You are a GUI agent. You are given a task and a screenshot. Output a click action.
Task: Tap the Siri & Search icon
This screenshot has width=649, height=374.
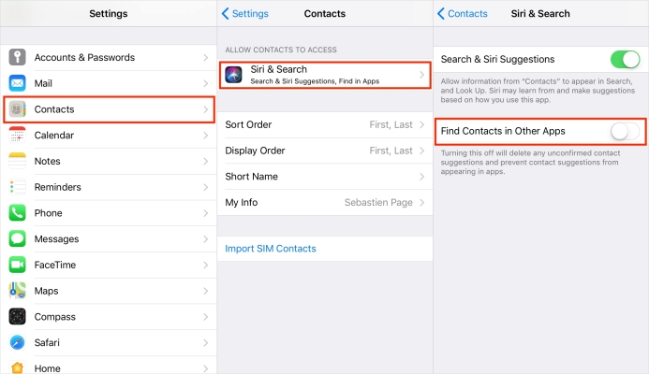pos(234,74)
